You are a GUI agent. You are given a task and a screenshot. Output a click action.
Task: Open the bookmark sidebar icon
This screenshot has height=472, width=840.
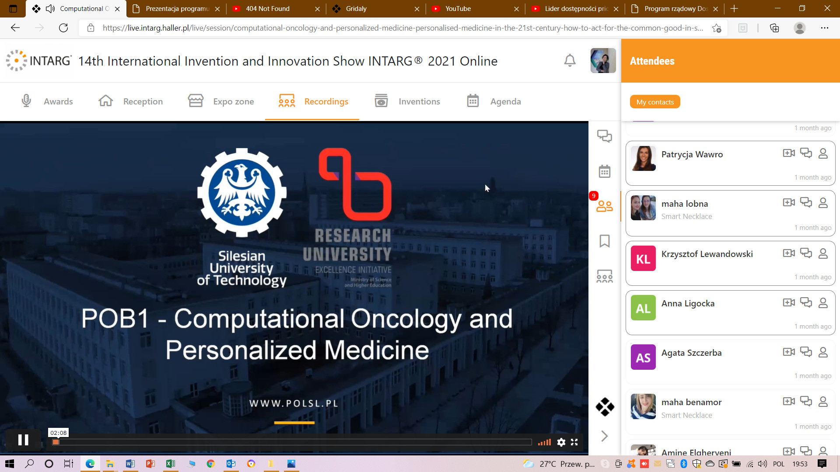[605, 241]
